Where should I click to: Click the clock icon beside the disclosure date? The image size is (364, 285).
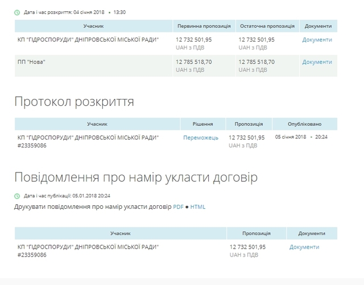[x=17, y=13]
